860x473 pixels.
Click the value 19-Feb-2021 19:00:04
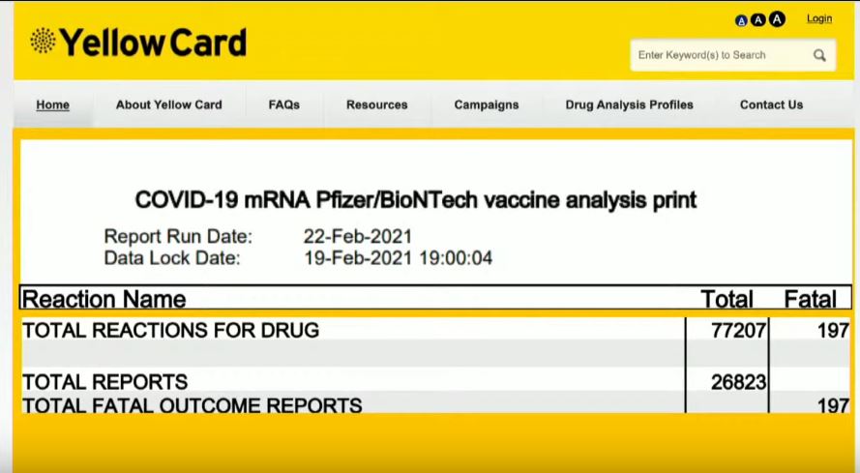pos(399,258)
